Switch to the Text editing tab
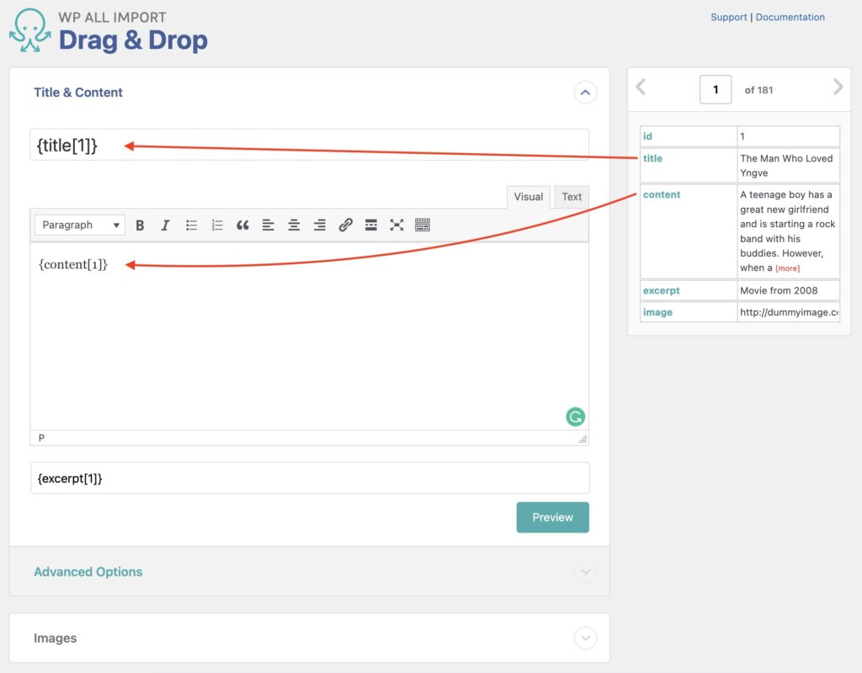The image size is (862, 673). pos(572,197)
